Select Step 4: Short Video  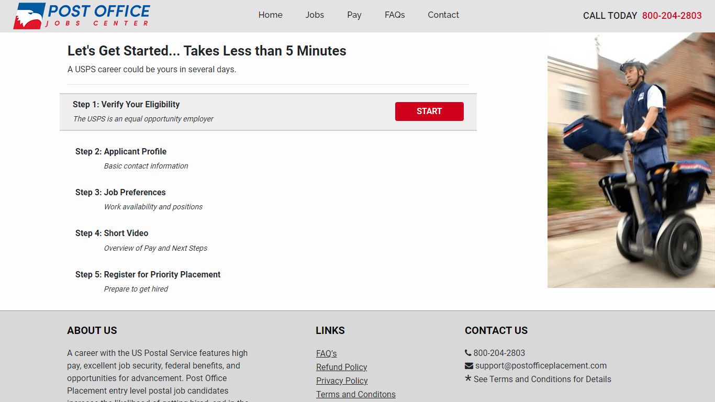(x=112, y=233)
